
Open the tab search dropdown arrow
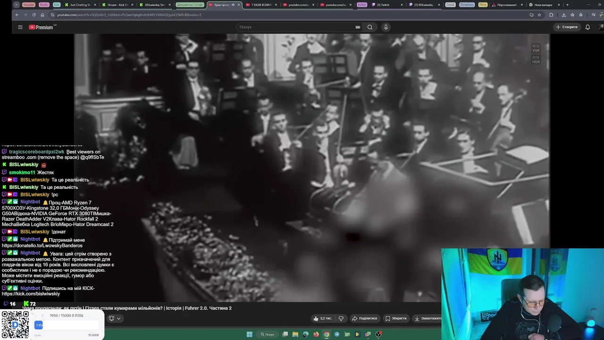[x=17, y=5]
